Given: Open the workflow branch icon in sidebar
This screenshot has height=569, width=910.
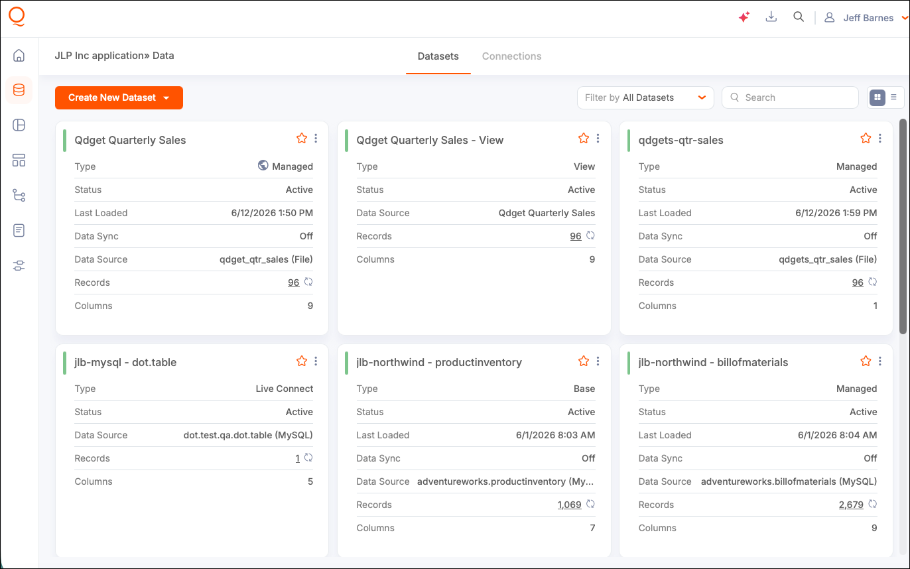Looking at the screenshot, I should pos(19,195).
